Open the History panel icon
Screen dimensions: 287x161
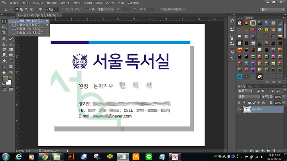(x=232, y=20)
